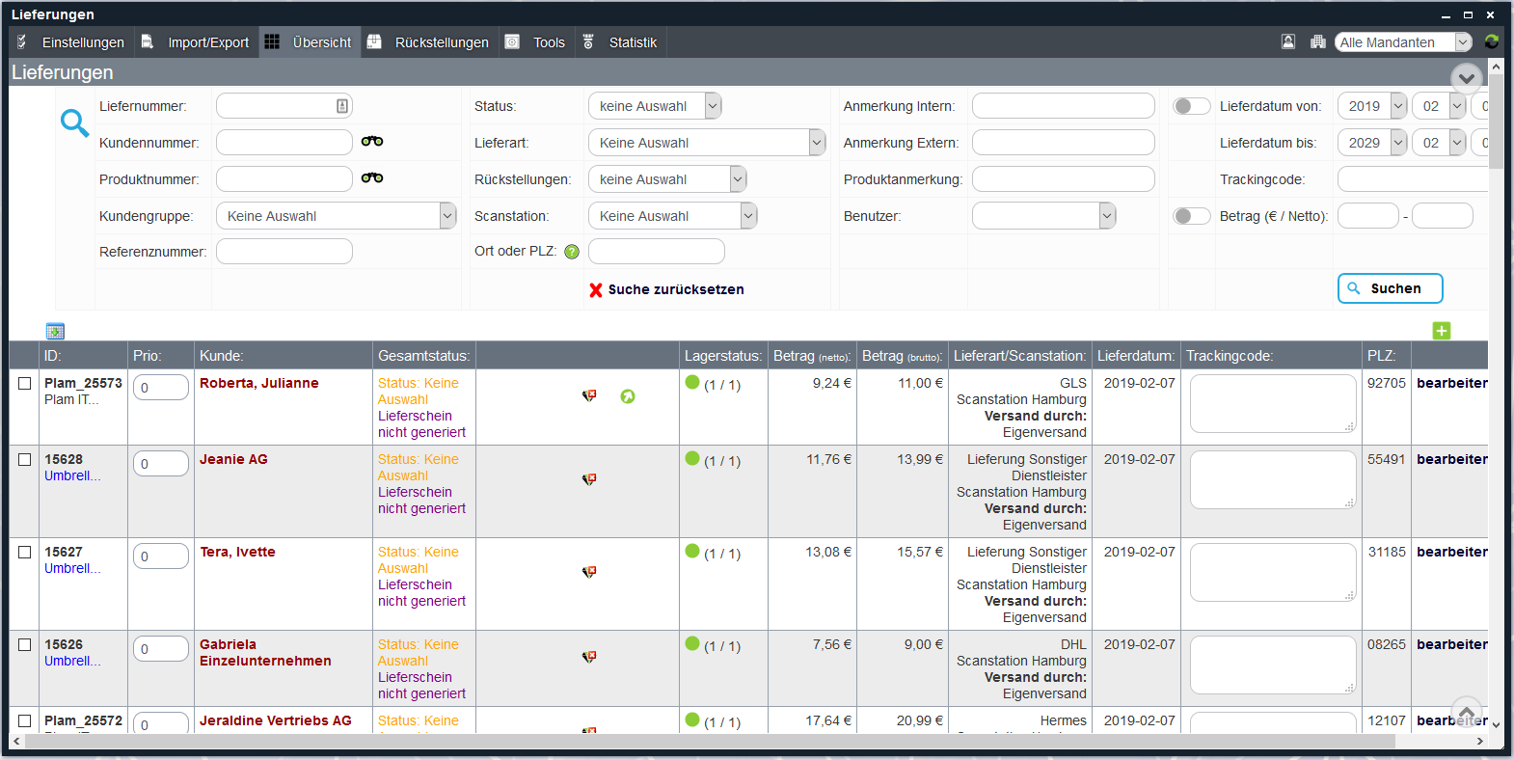Viewport: 1514px width, 760px height.
Task: Open the Kundengruppe dropdown
Action: (336, 216)
